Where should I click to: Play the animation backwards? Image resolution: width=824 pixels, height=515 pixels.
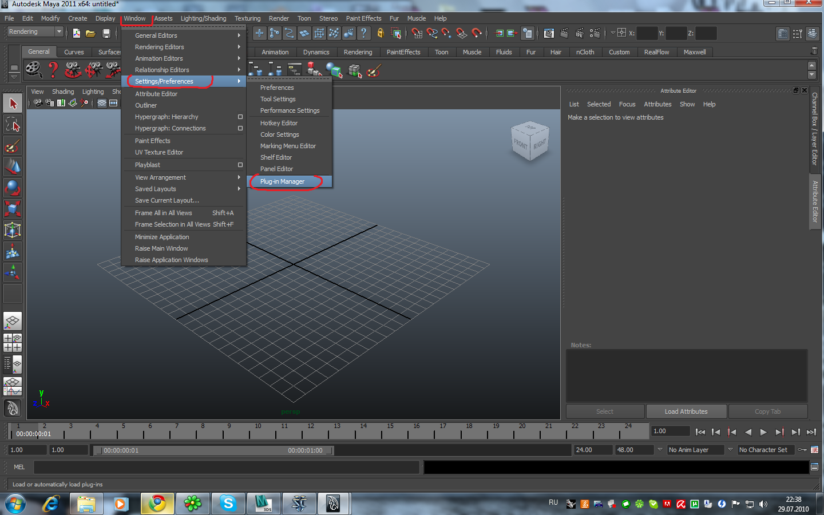(748, 432)
